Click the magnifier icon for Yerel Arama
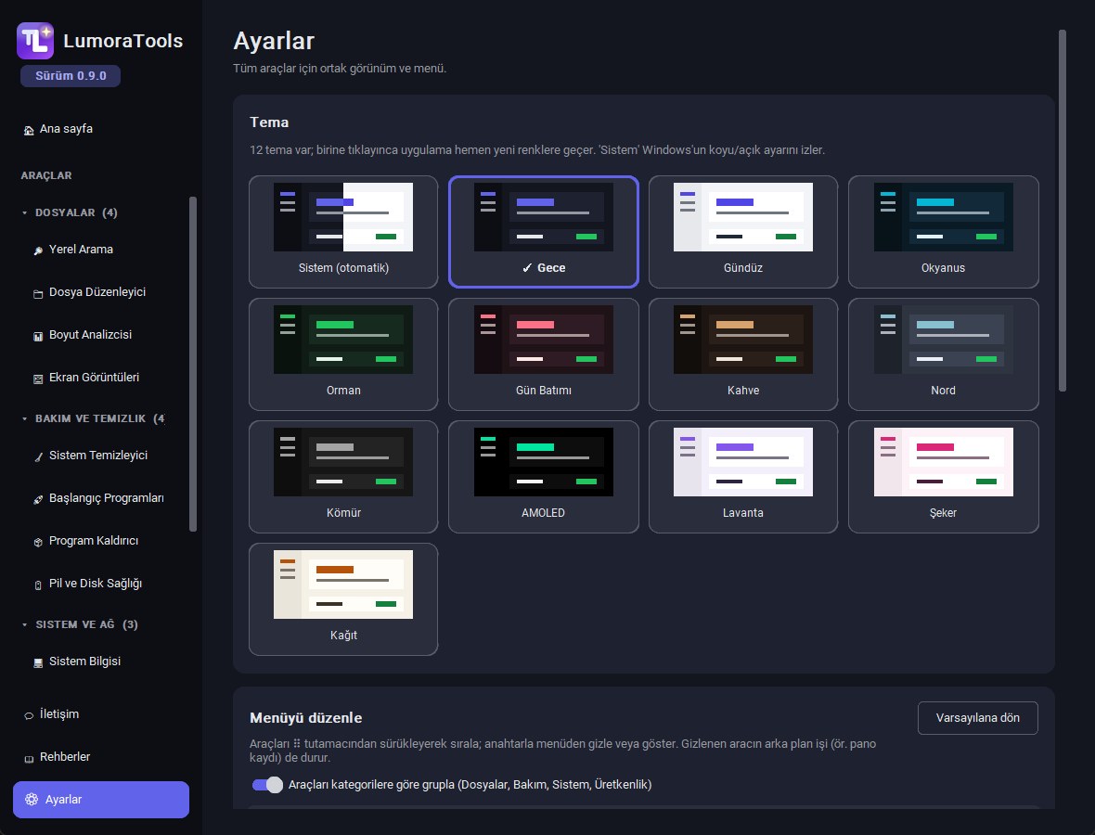Viewport: 1095px width, 835px height. (x=38, y=250)
